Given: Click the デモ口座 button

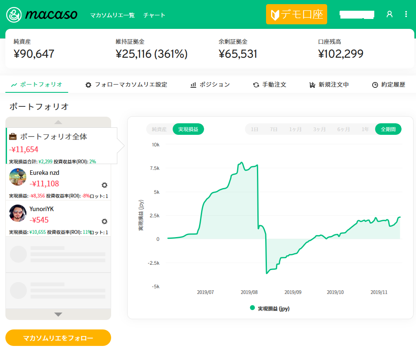Looking at the screenshot, I should point(297,14).
